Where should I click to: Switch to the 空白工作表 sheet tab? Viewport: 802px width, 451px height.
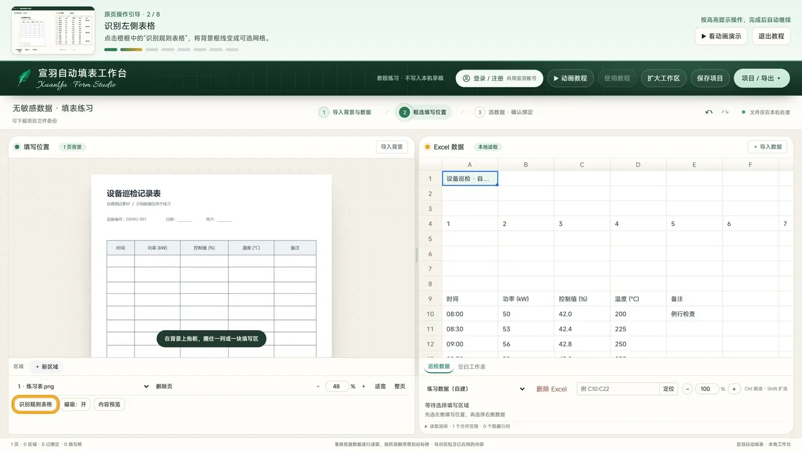[x=472, y=366]
